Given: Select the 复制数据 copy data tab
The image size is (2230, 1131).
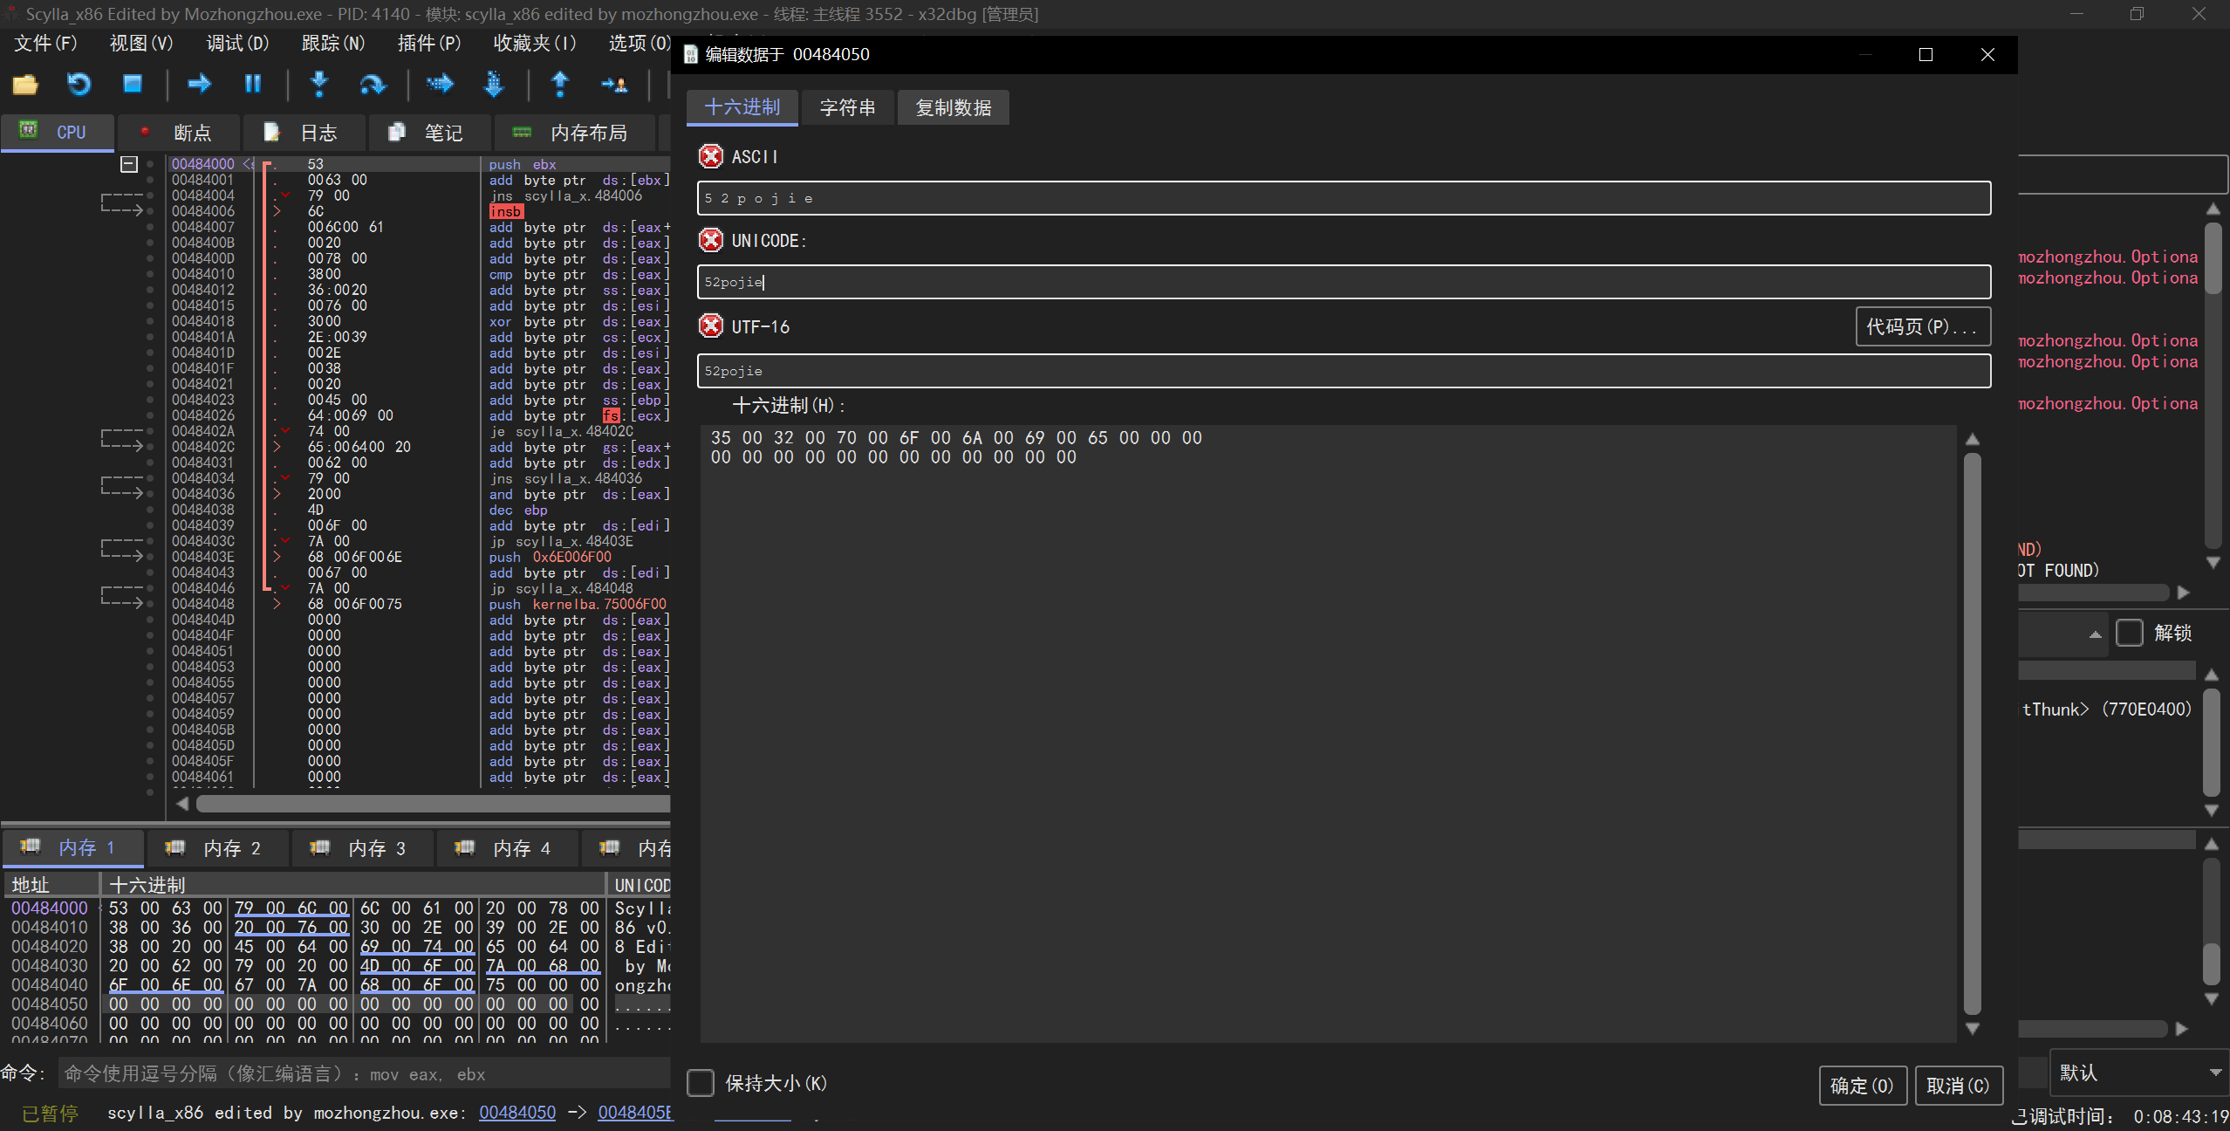Looking at the screenshot, I should click(x=954, y=107).
